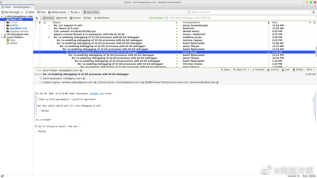Archive the open message
Image resolution: width=317 pixels, height=178 pixels.
[x=272, y=70]
